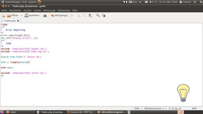The width and height of the screenshot is (203, 114).
Task: Click the EINF insert mode indicator
Action: [x=194, y=108]
